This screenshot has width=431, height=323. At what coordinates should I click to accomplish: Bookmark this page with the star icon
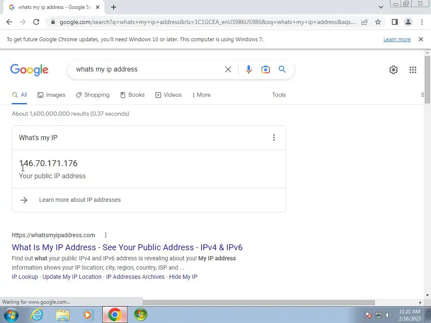tap(378, 22)
